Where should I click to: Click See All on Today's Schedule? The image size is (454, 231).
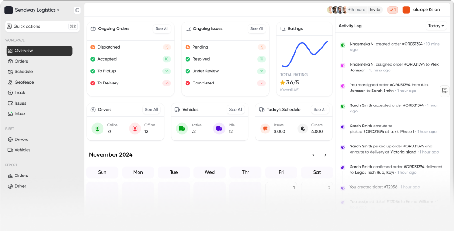pyautogui.click(x=320, y=110)
